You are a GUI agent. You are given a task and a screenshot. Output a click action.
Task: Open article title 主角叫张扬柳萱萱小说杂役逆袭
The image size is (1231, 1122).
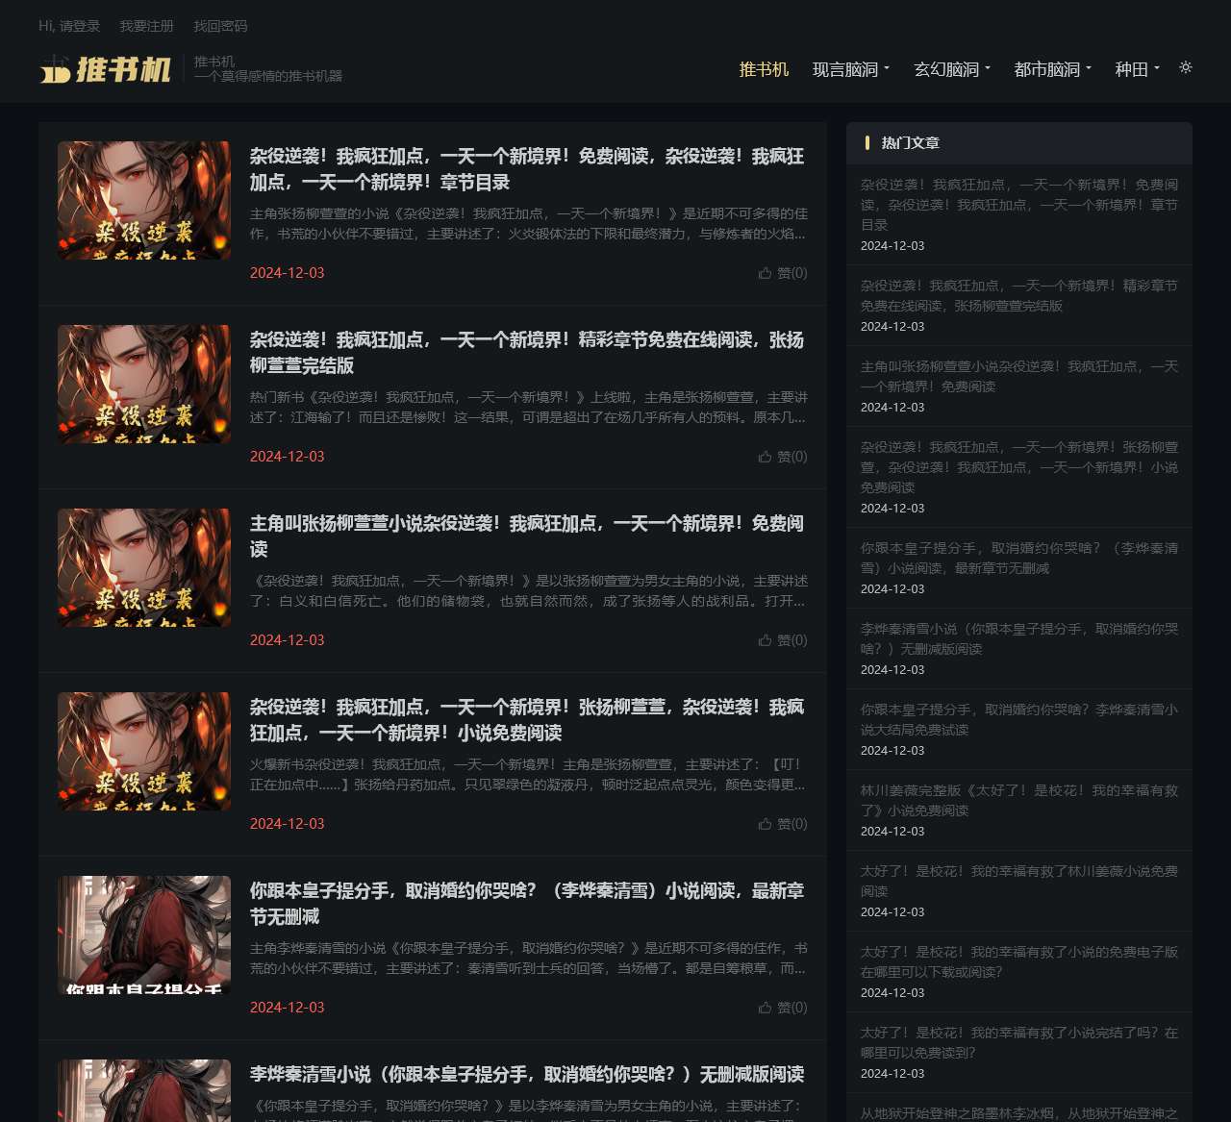(x=527, y=536)
